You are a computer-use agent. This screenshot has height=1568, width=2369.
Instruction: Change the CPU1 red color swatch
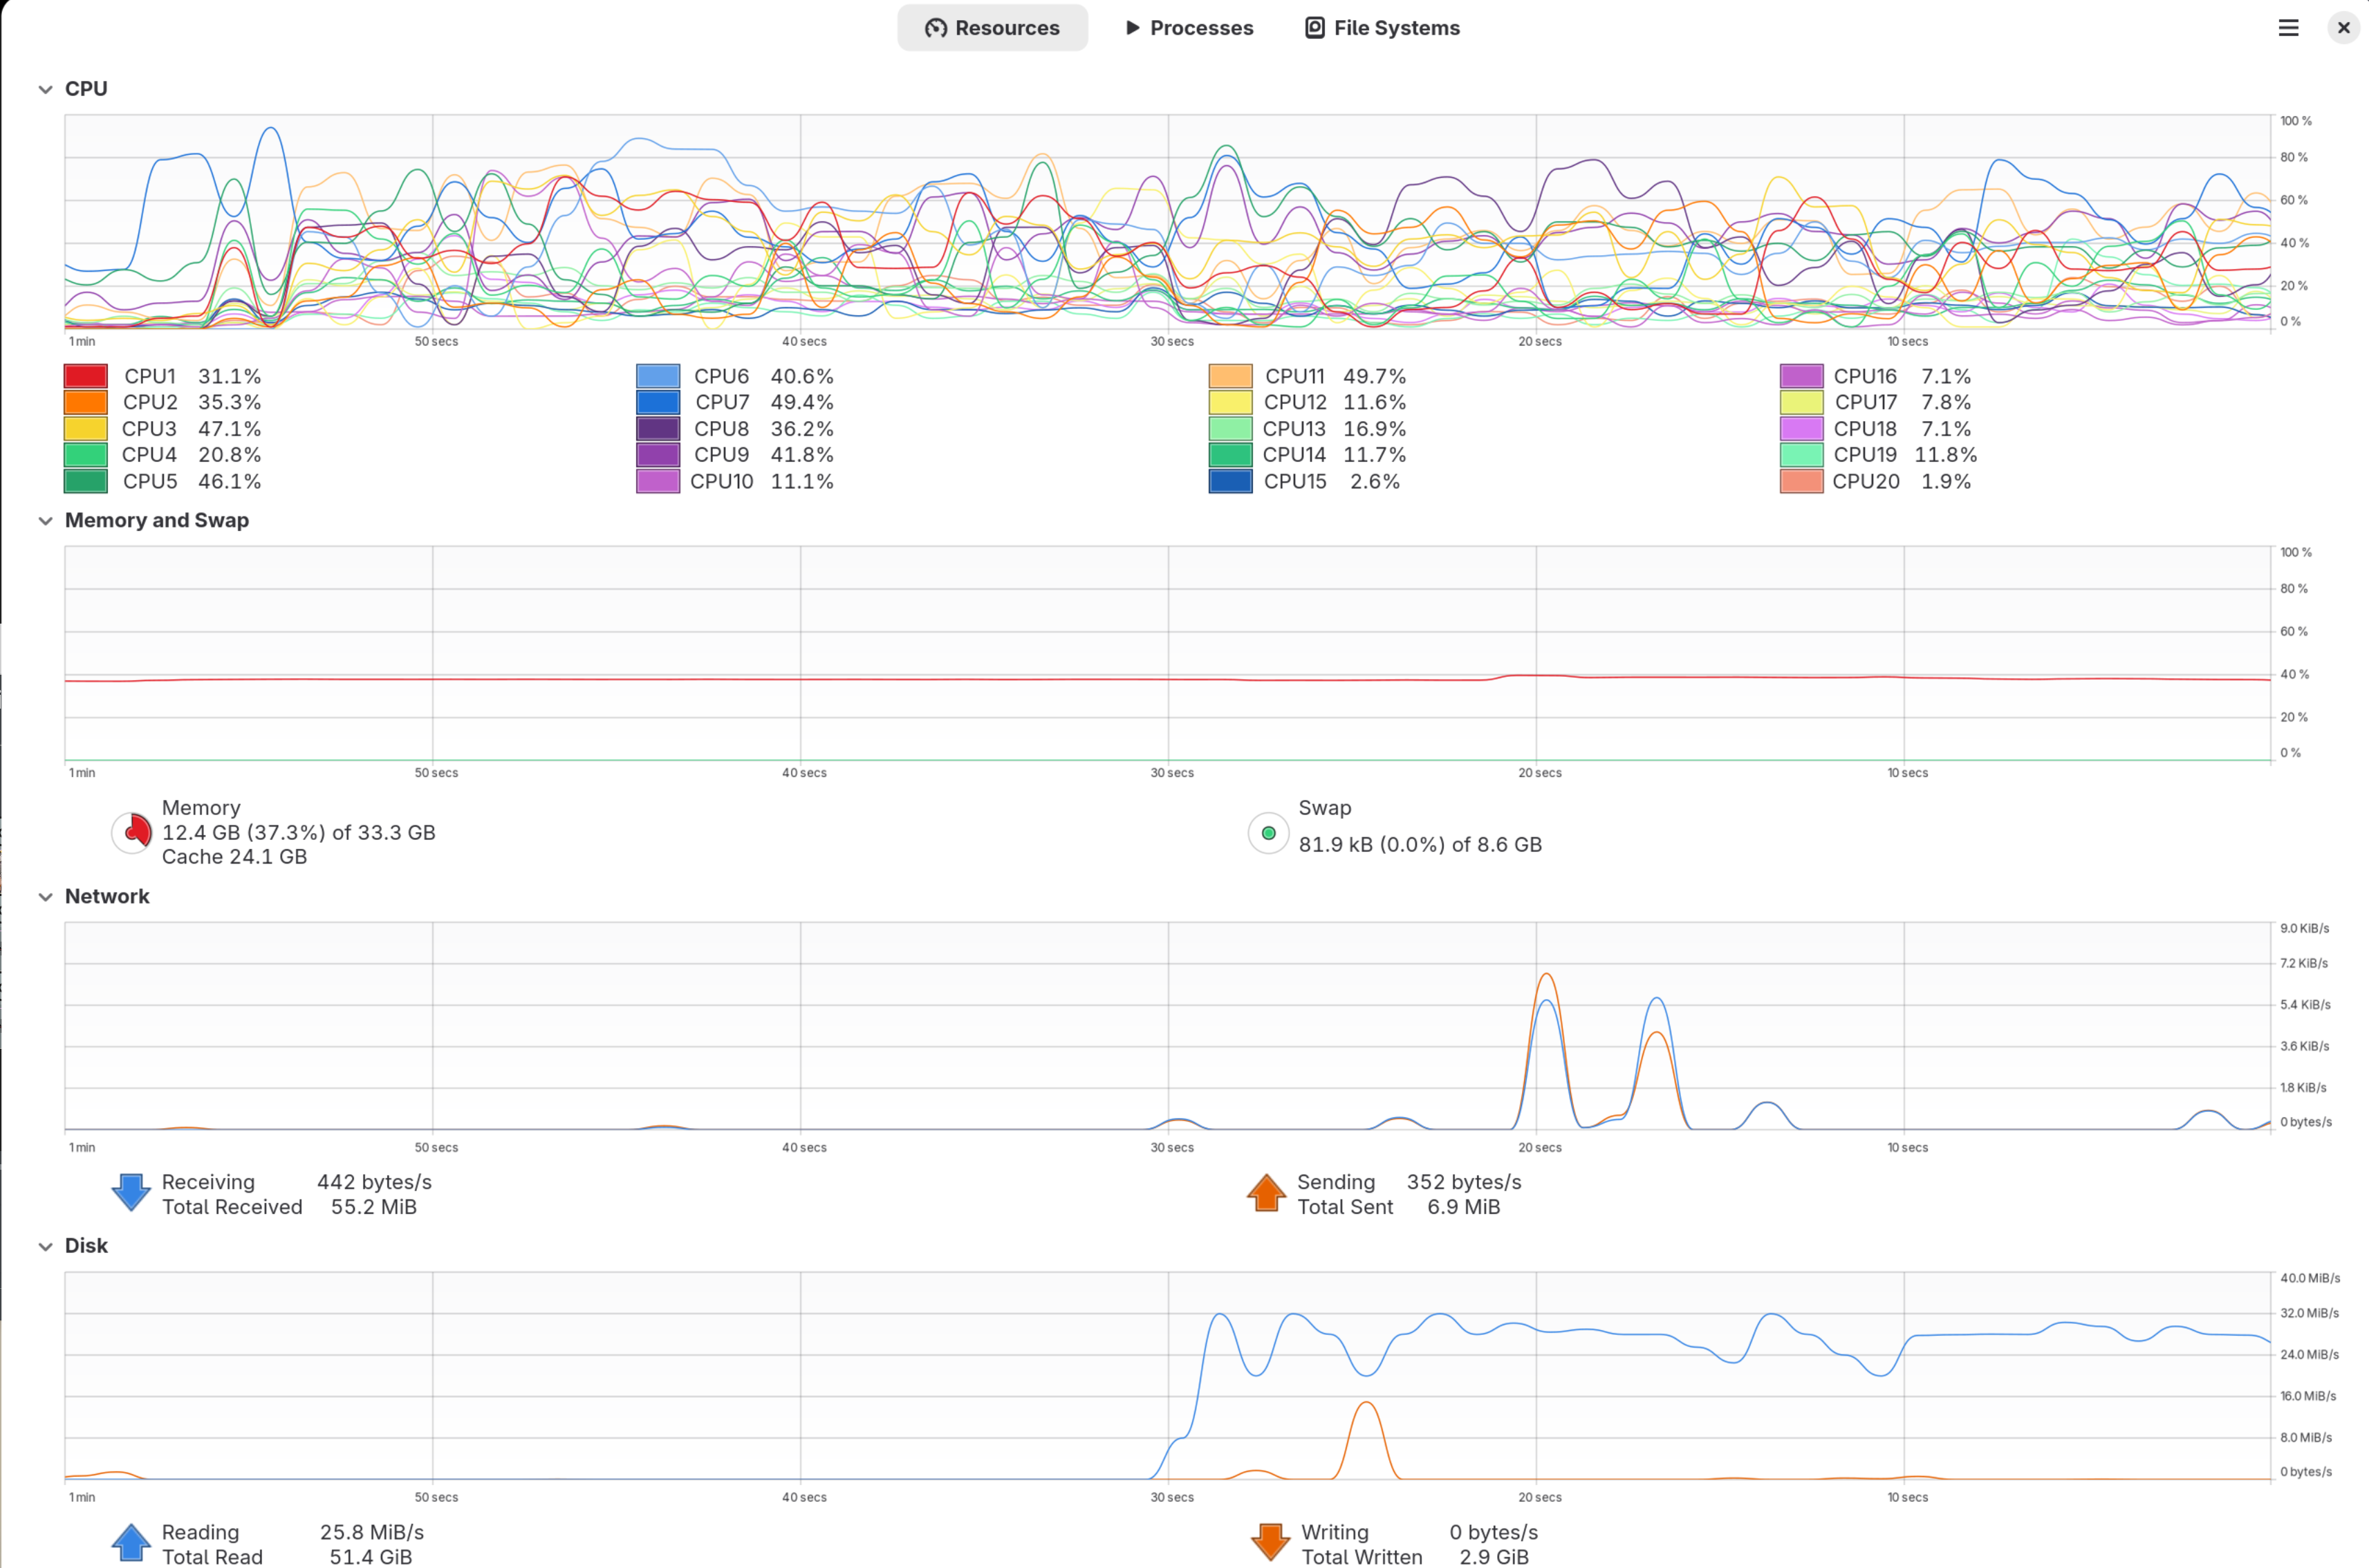[x=86, y=376]
